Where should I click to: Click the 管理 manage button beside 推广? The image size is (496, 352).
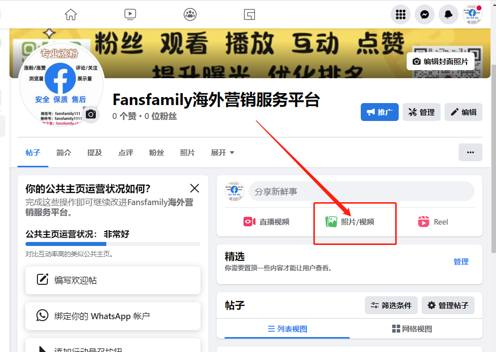pyautogui.click(x=421, y=112)
